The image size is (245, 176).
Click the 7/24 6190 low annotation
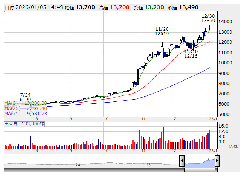(x=26, y=97)
